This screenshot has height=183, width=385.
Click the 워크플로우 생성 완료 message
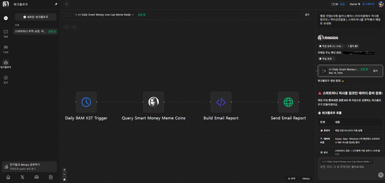[330, 81]
